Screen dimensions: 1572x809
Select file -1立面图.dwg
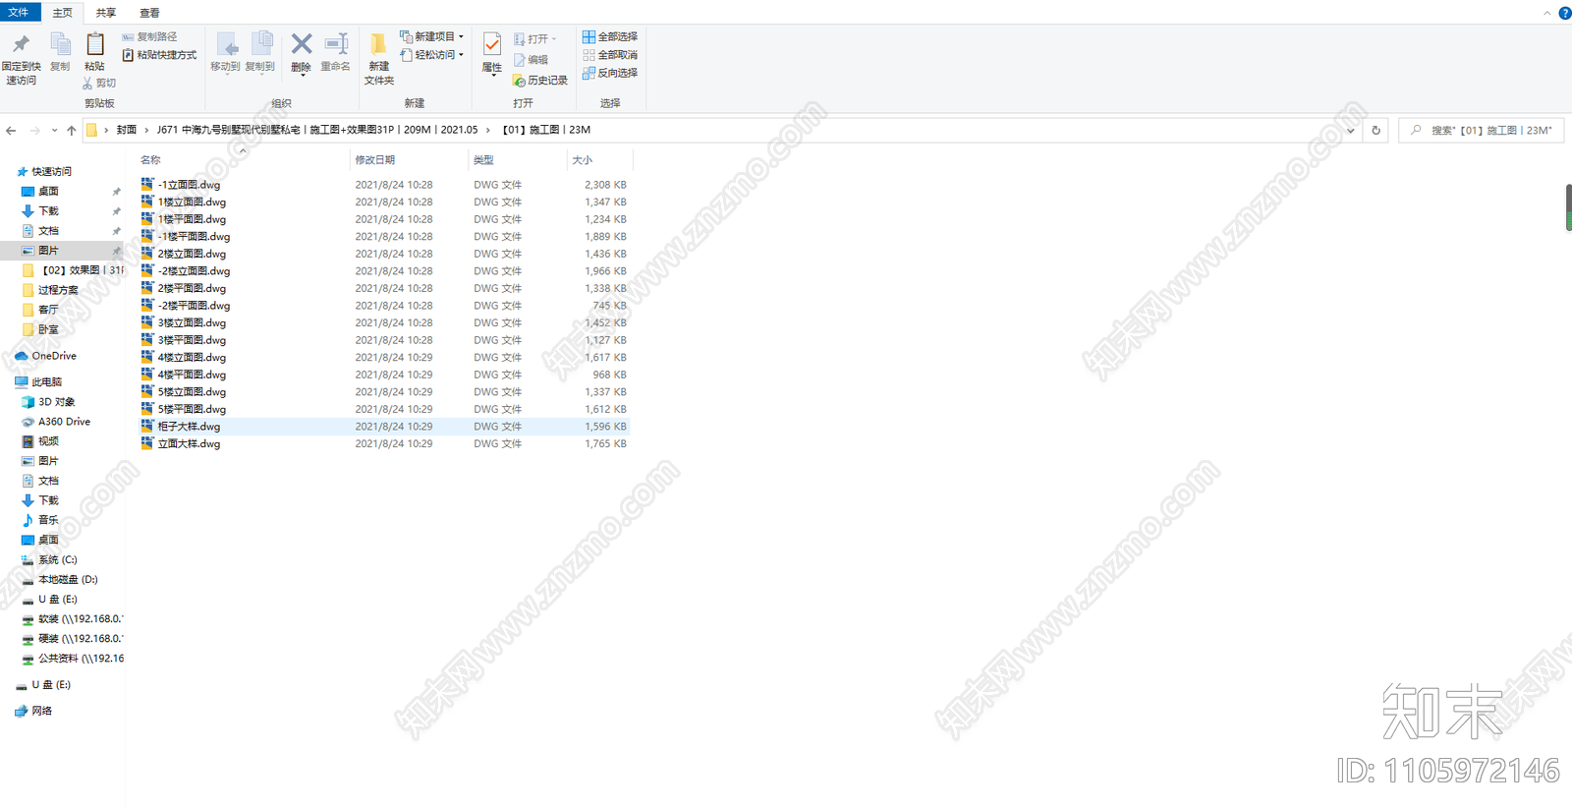point(189,185)
